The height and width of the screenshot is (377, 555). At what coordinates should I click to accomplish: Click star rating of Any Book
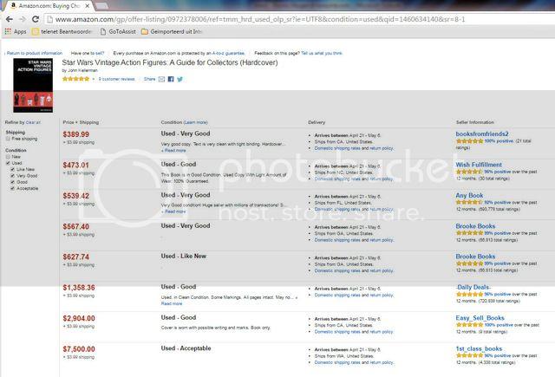coord(469,202)
